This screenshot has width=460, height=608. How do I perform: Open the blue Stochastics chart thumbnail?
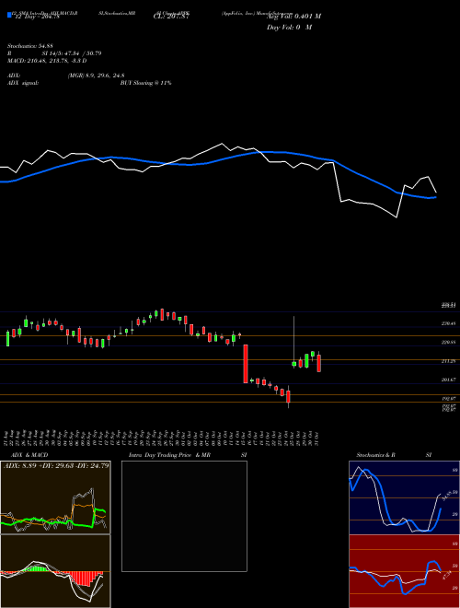tap(404, 497)
